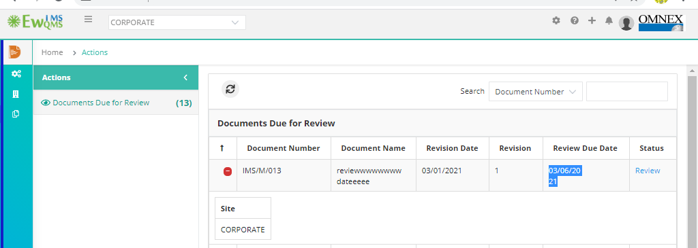Image resolution: width=698 pixels, height=248 pixels.
Task: Open the user profile avatar
Action: coord(626,23)
